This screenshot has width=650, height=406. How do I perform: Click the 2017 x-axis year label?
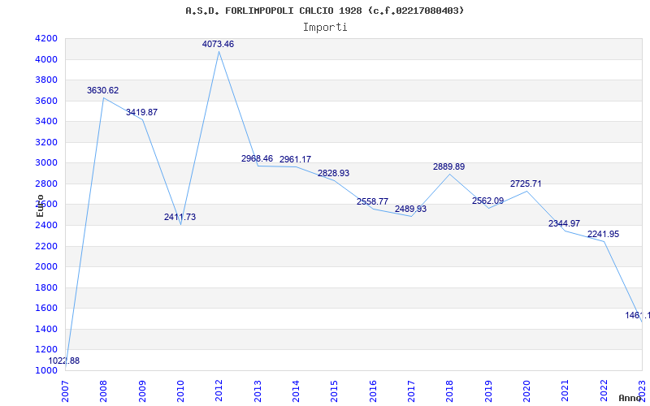pyautogui.click(x=411, y=391)
